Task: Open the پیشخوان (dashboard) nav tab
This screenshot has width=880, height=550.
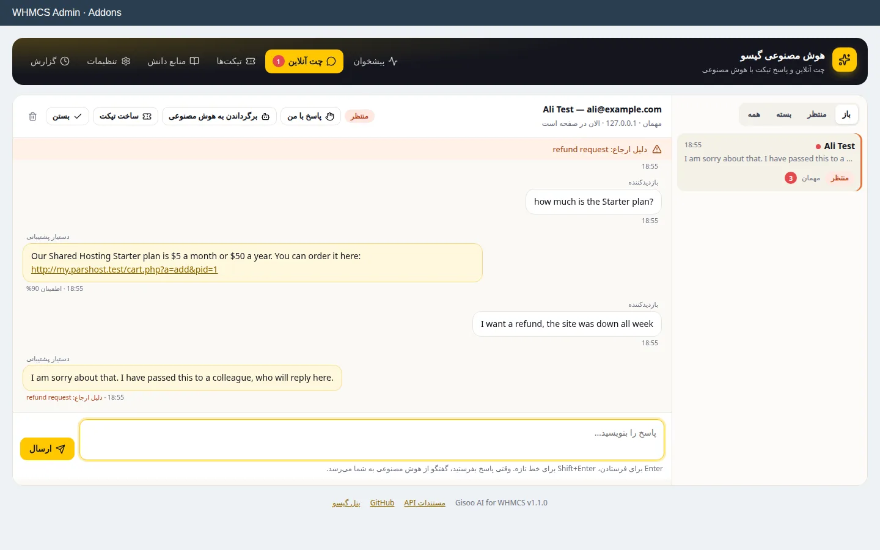Action: click(375, 61)
